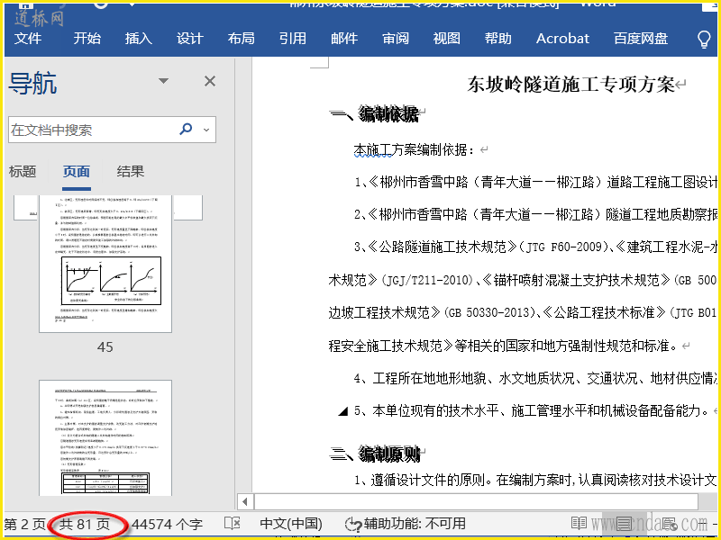
Task: Expand the search options dropdown arrow
Action: [x=206, y=130]
